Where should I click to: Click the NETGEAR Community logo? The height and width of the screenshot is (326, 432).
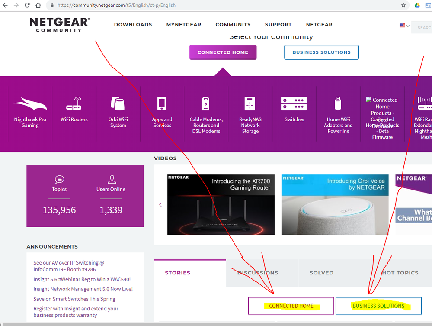click(x=60, y=25)
